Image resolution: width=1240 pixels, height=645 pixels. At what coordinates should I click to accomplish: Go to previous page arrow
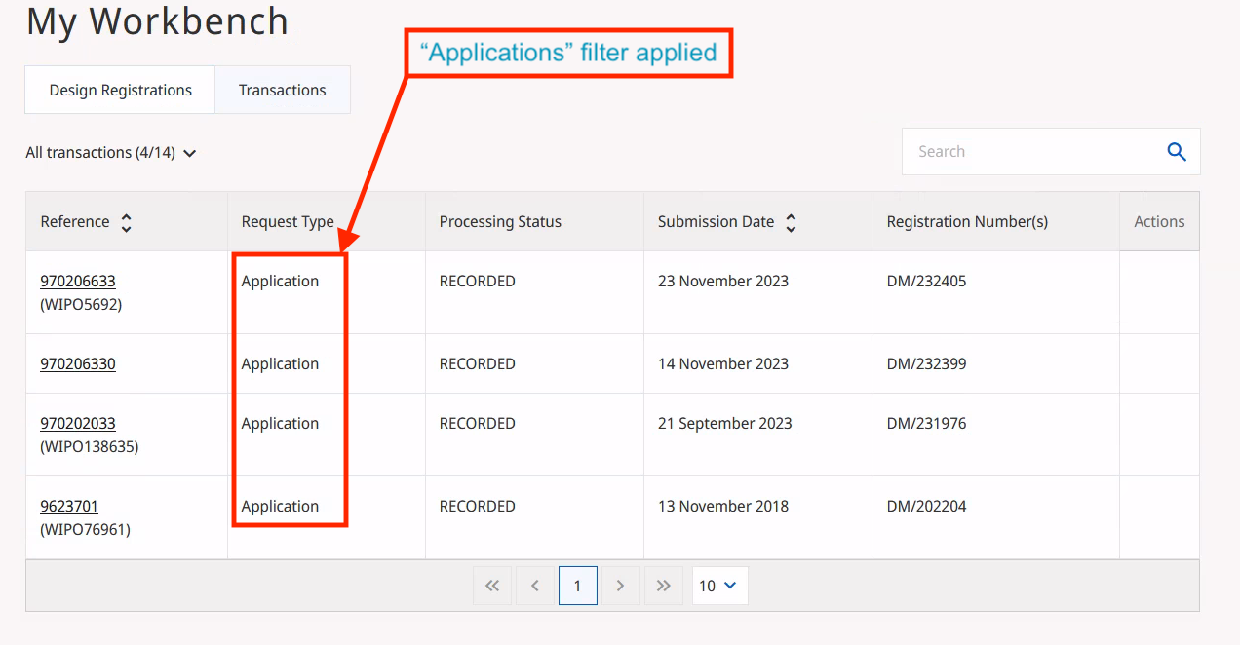[535, 586]
